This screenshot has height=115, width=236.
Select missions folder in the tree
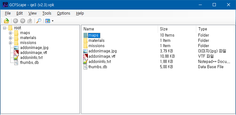click(x=28, y=43)
